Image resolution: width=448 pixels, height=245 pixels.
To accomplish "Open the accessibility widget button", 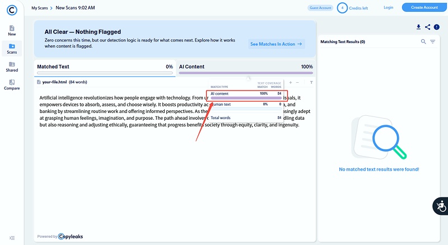I will [x=440, y=206].
